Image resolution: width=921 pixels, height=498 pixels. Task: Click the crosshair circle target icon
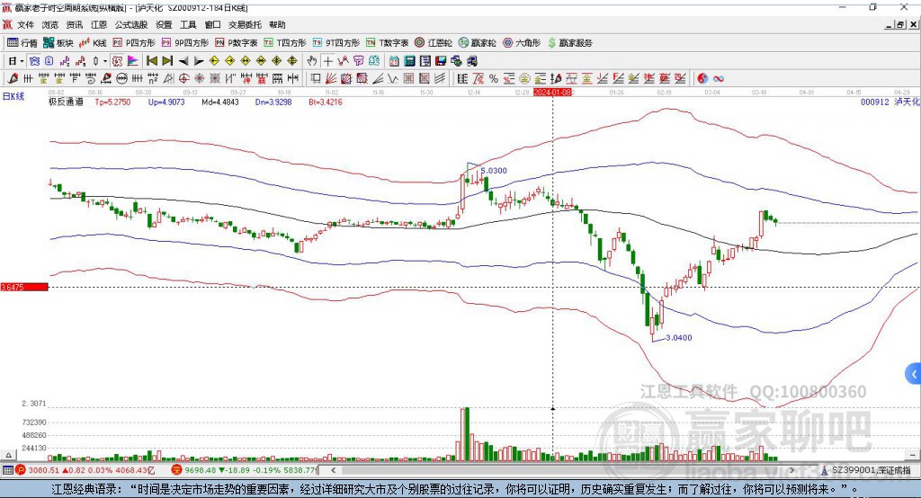183,78
